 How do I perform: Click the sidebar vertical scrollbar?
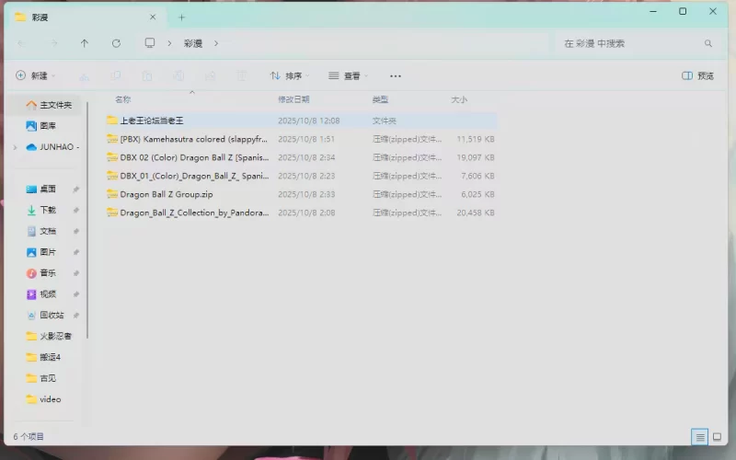point(87,220)
